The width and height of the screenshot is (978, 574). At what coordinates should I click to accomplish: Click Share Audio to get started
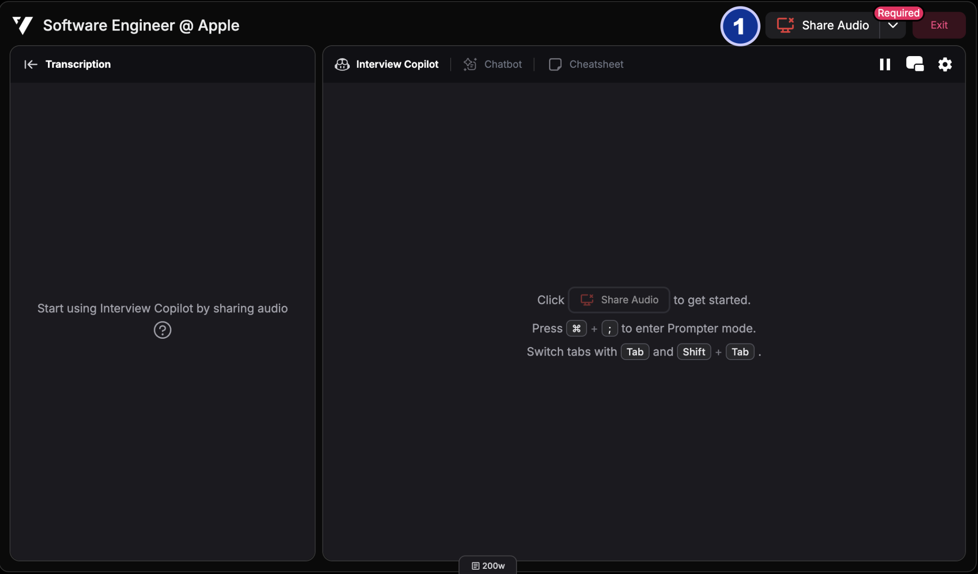point(618,300)
